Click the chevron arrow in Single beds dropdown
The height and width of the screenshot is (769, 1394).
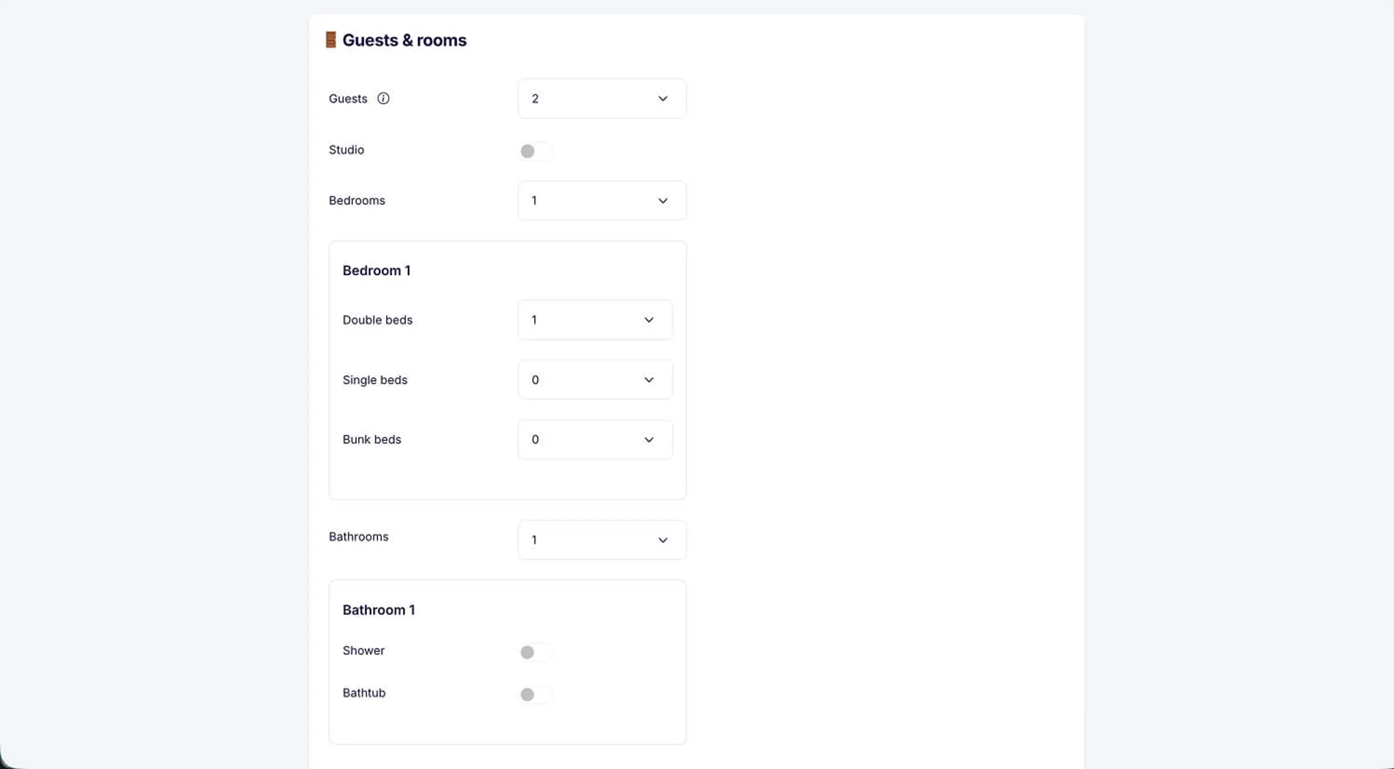649,380
